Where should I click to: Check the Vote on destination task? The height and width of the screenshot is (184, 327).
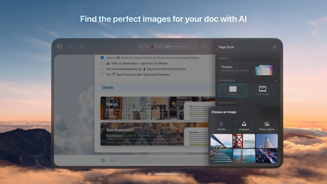(102, 63)
